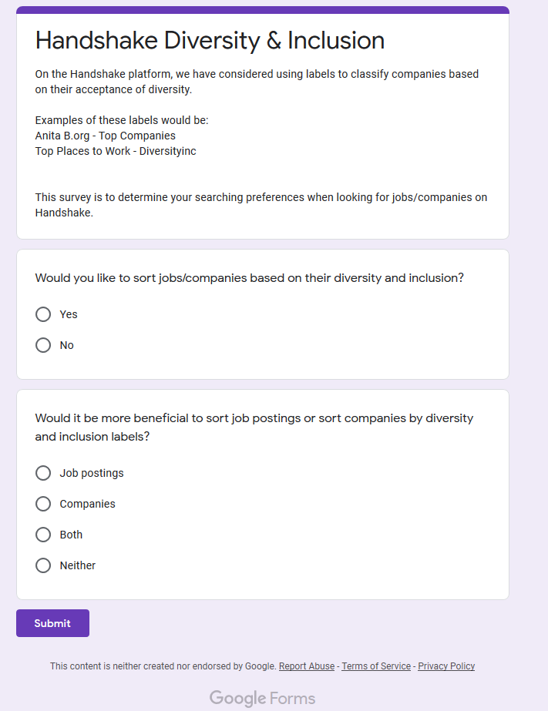Click the sort jobs/companies question text
Image resolution: width=548 pixels, height=711 pixels.
tap(249, 278)
